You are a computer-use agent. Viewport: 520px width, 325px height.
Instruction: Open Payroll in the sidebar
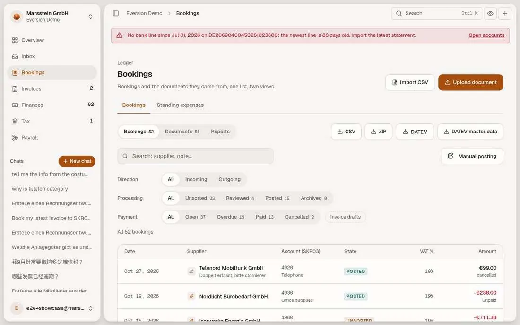pos(52,138)
